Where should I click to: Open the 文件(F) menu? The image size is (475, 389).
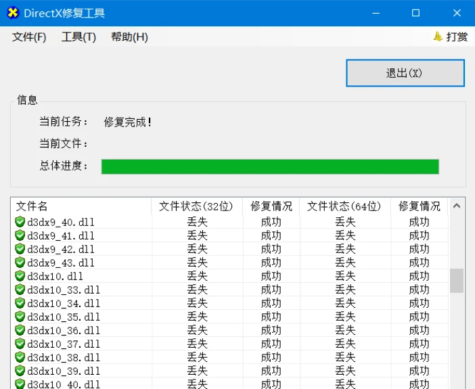[29, 37]
